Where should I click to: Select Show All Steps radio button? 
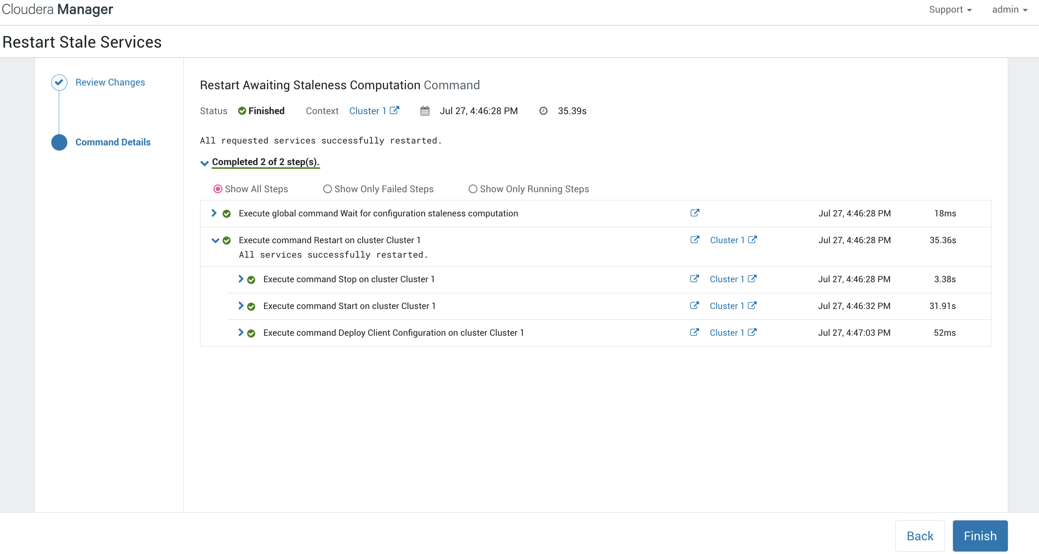pyautogui.click(x=218, y=189)
